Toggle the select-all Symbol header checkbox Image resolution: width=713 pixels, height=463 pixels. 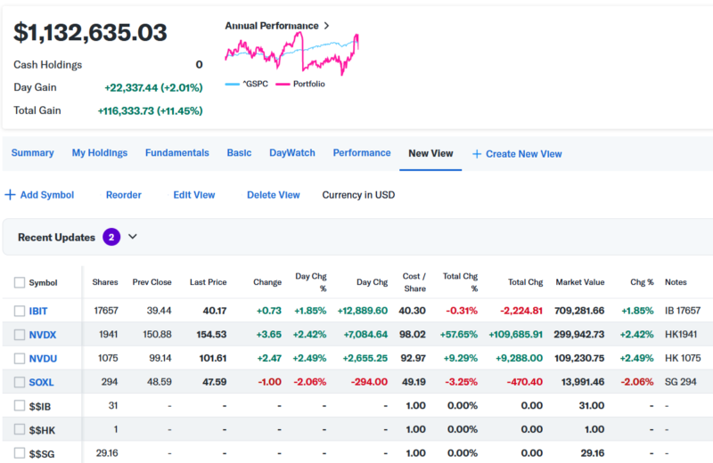[x=20, y=282]
